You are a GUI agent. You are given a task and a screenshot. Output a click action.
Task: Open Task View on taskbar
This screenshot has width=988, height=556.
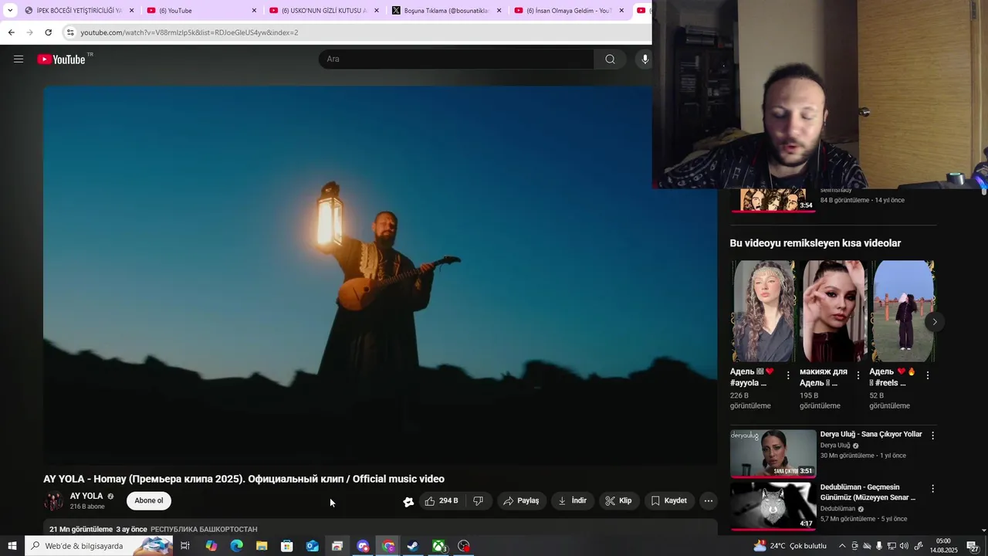pyautogui.click(x=185, y=546)
